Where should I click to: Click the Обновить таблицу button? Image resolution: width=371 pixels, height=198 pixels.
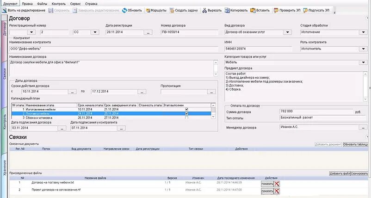point(356,144)
